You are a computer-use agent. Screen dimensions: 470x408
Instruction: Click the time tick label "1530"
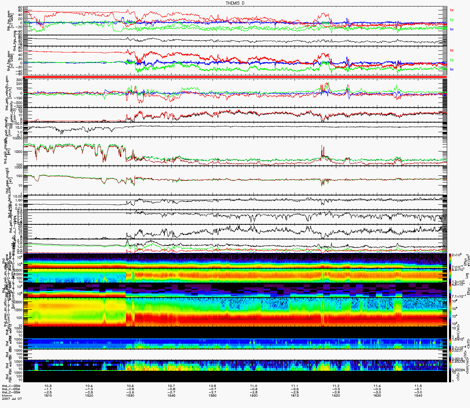click(130, 395)
